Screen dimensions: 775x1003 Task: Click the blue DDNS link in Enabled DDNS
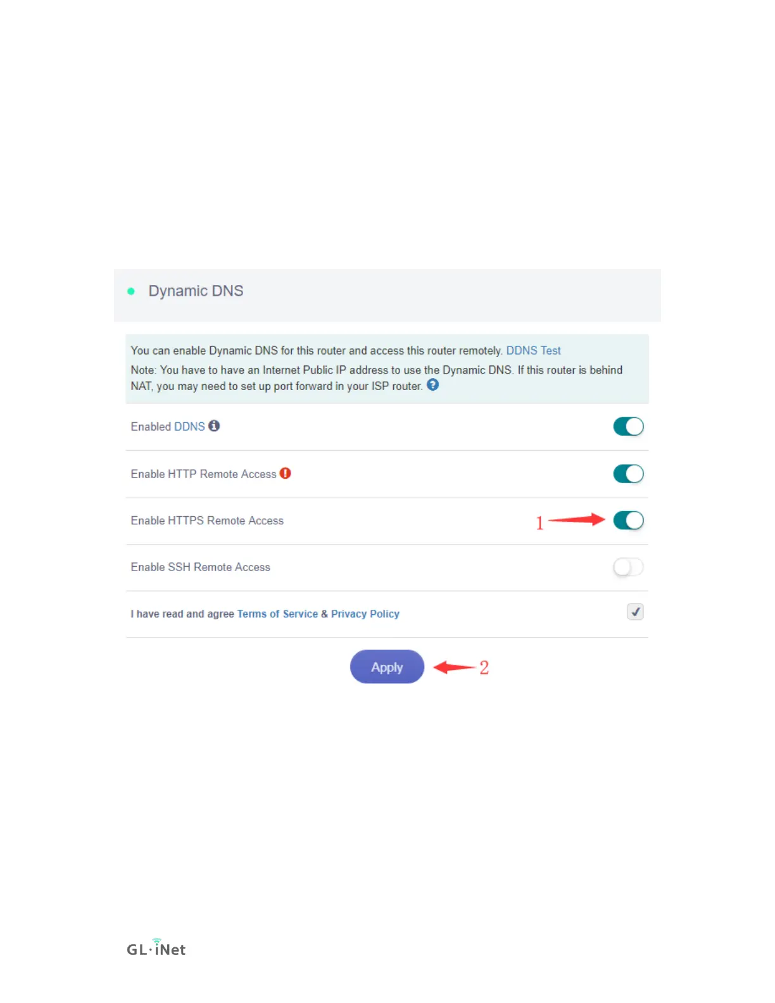click(x=189, y=427)
